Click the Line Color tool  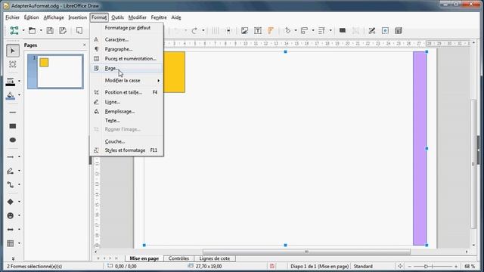tap(10, 82)
